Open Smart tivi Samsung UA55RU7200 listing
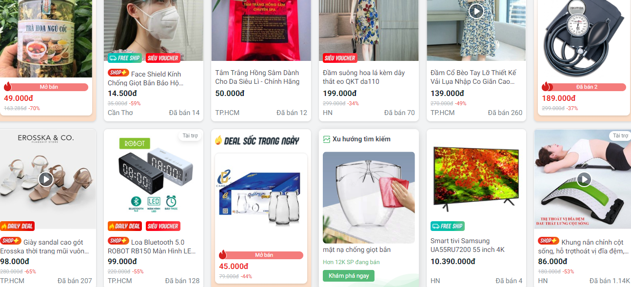Screen dimensions: 631x287 coord(468,245)
